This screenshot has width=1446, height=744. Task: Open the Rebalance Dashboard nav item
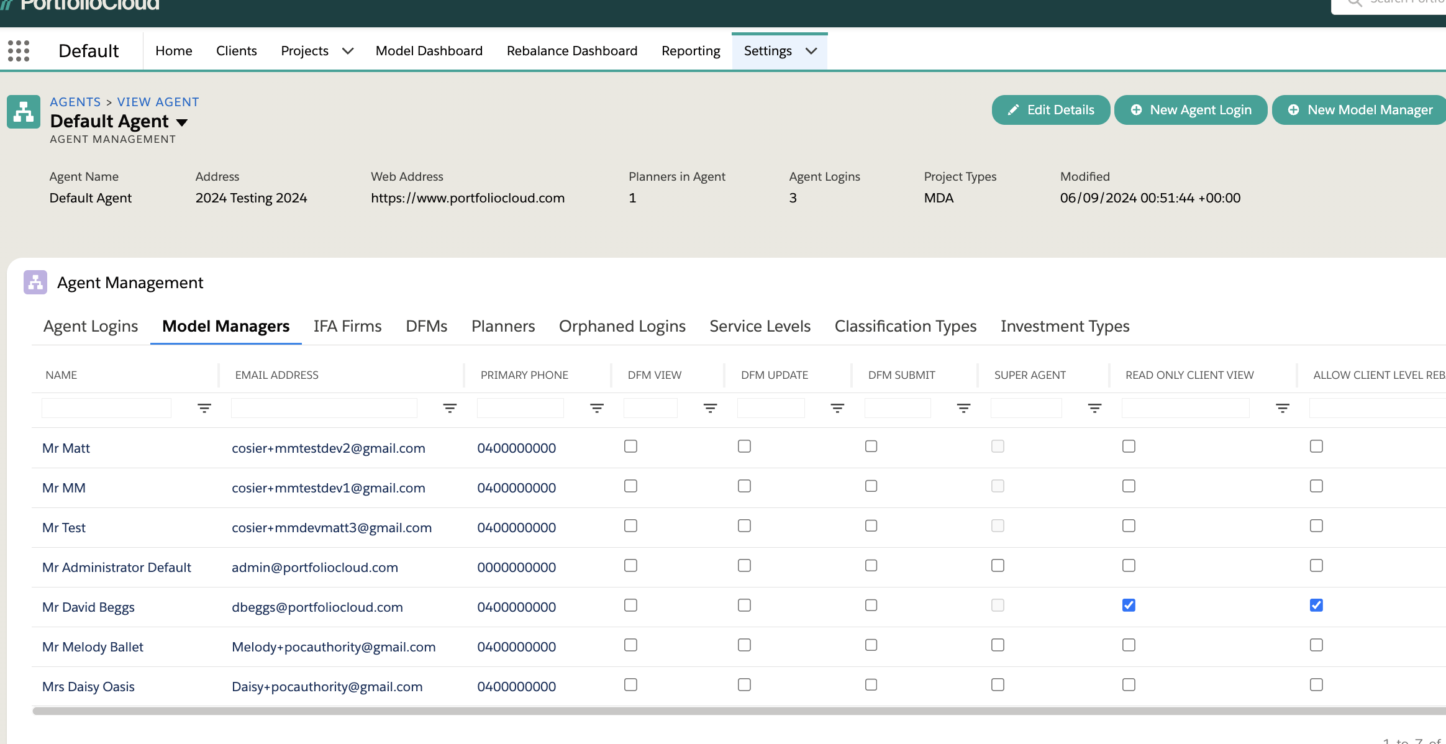click(571, 51)
